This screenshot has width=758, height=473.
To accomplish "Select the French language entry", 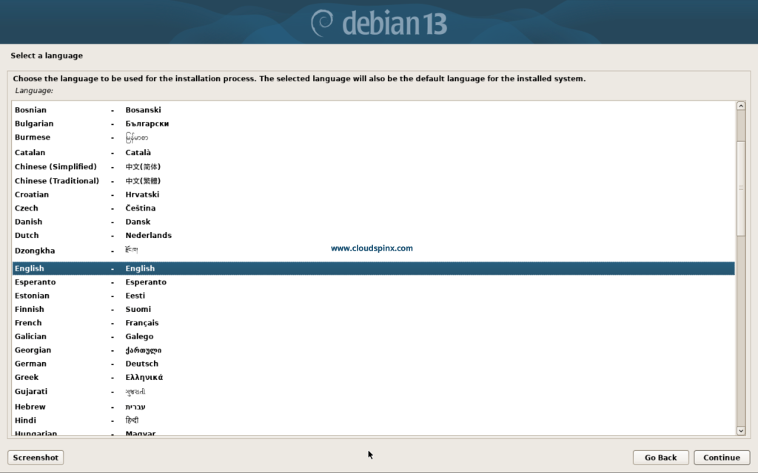I will 74,322.
